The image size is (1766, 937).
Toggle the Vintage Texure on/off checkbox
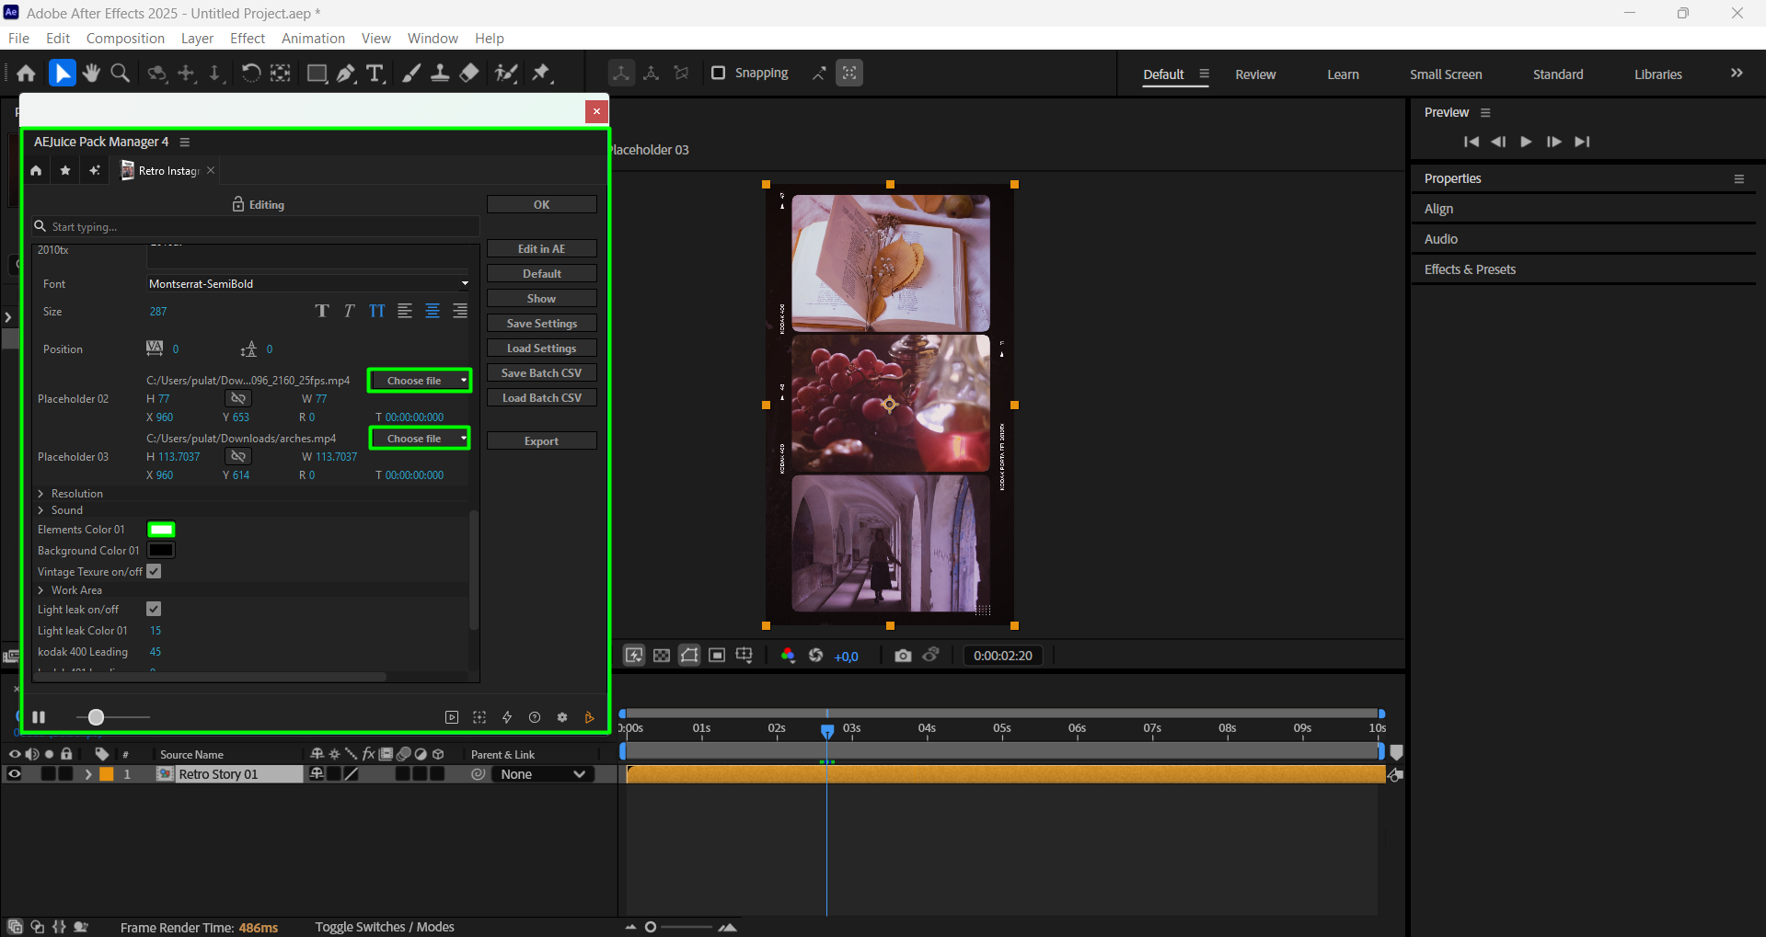point(154,571)
